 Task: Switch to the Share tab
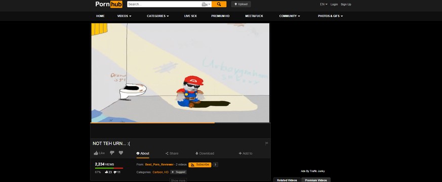tap(172, 153)
